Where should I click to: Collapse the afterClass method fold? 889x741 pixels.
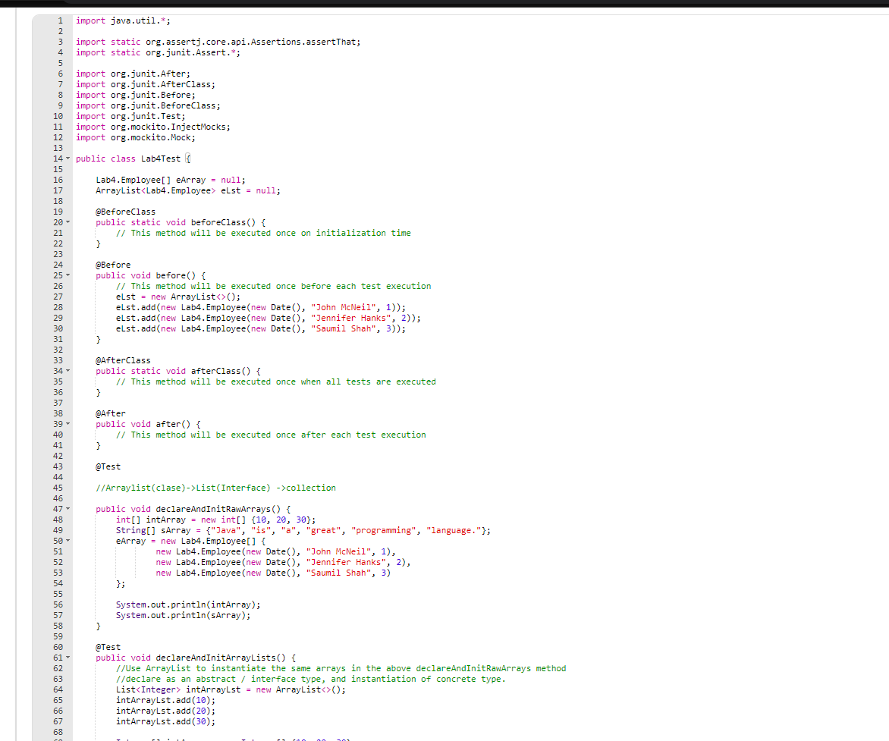[67, 371]
